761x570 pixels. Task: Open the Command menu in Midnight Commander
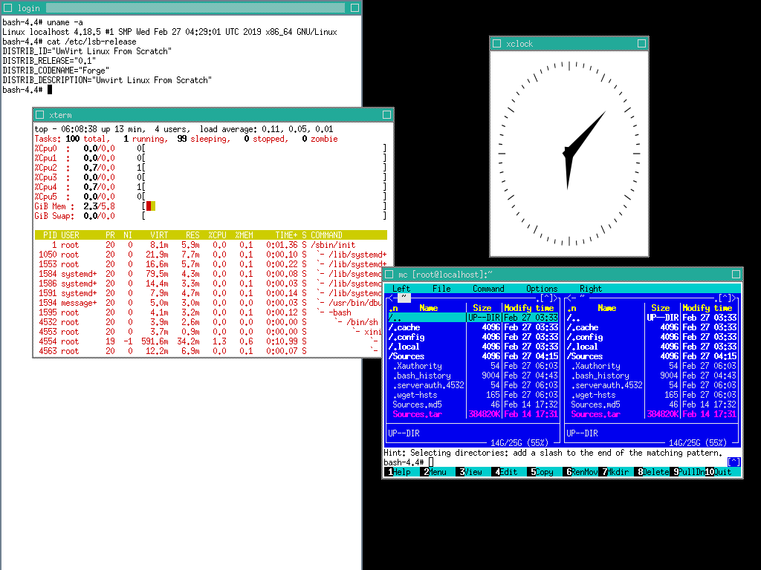(x=488, y=289)
